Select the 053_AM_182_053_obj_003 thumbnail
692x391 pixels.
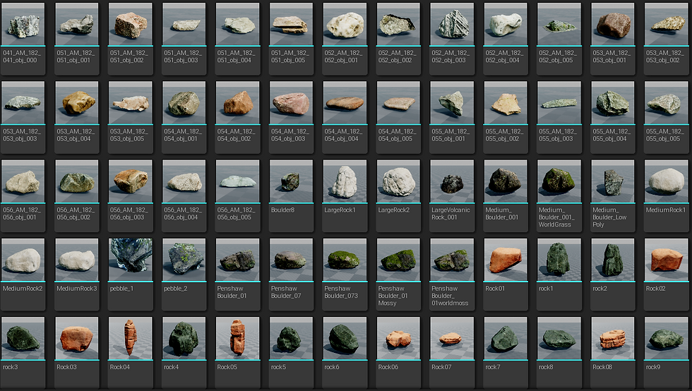click(23, 103)
